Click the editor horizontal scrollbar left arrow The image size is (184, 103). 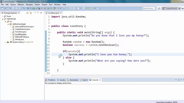[x=52, y=76]
